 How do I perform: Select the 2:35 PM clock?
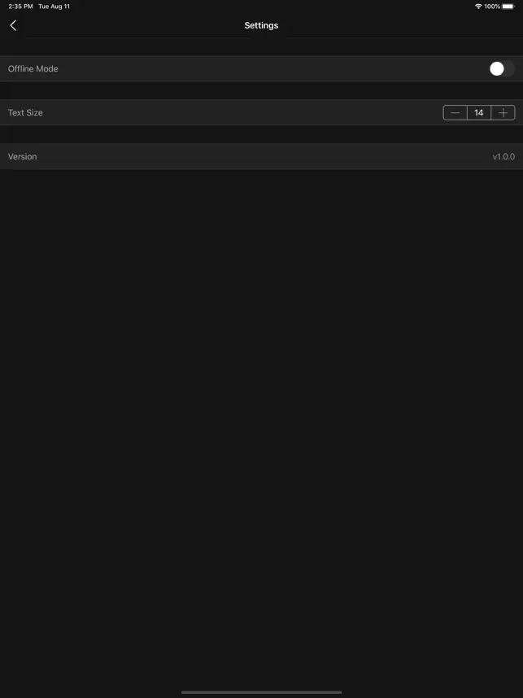pos(20,7)
